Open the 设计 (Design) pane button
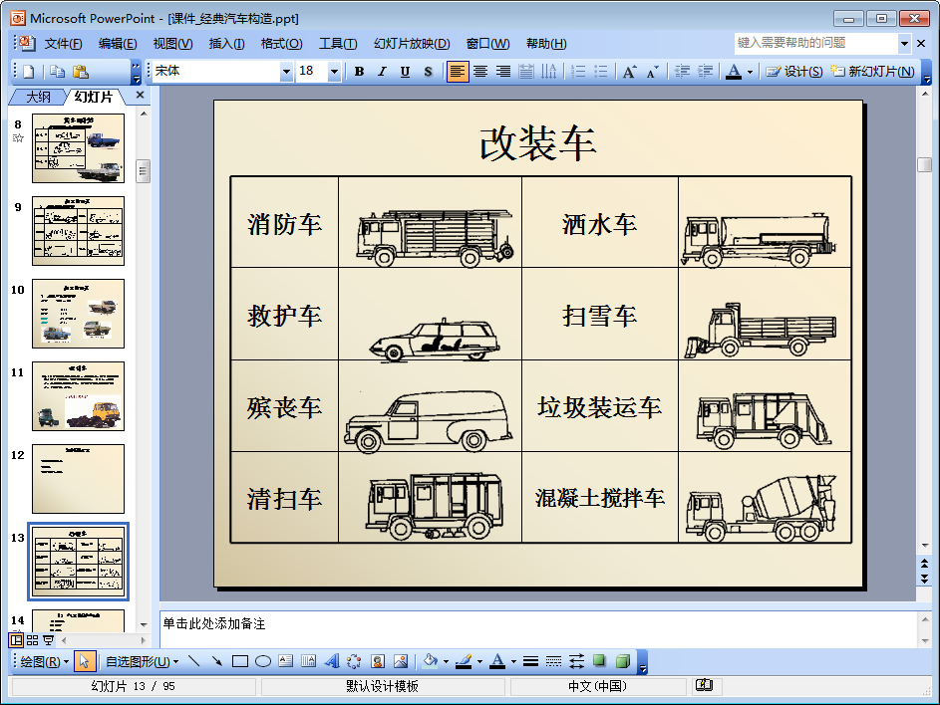Viewport: 940px width, 705px height. pyautogui.click(x=794, y=72)
